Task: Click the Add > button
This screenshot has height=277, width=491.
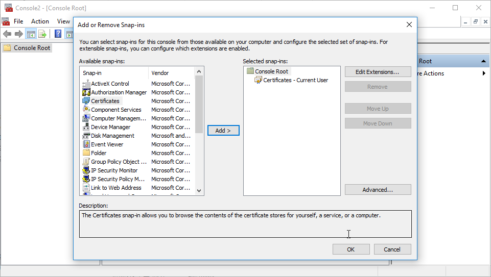Action: (223, 131)
